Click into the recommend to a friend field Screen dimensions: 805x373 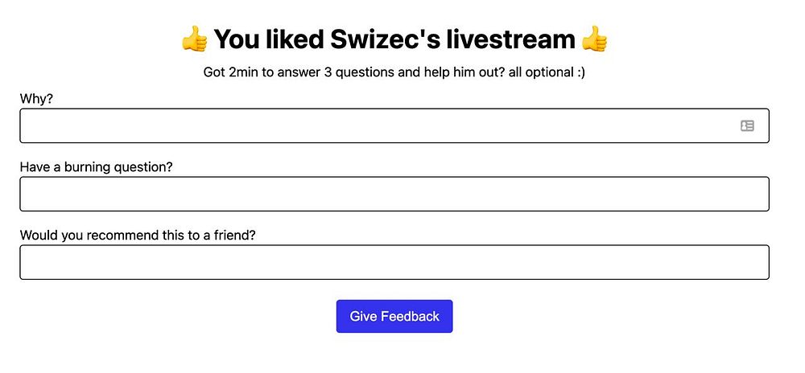[x=394, y=262]
